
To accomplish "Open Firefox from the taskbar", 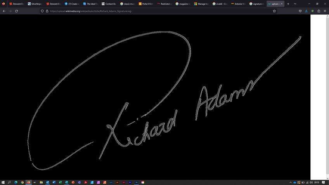I will (x=29, y=183).
